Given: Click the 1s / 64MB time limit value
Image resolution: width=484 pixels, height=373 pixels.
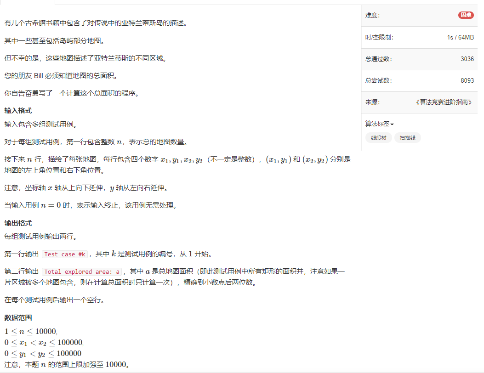Looking at the screenshot, I should (460, 37).
